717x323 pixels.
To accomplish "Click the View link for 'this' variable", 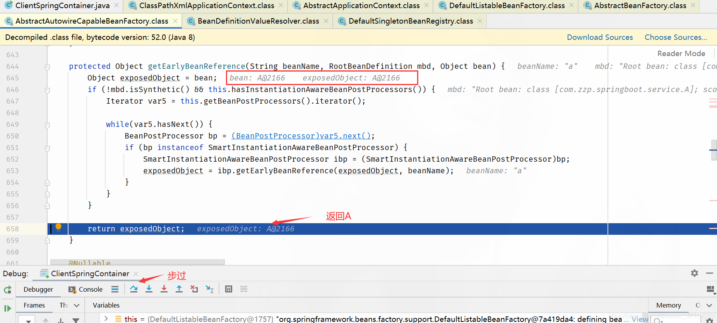I will [640, 319].
